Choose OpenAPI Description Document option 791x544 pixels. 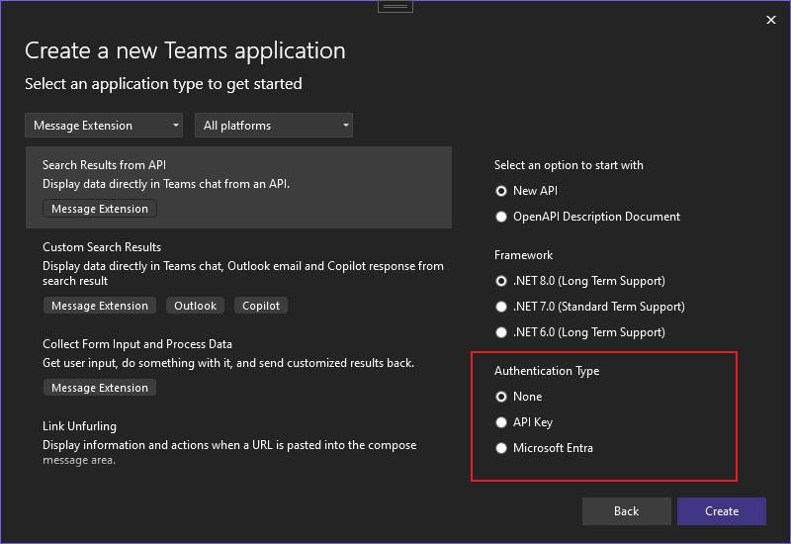tap(587, 217)
